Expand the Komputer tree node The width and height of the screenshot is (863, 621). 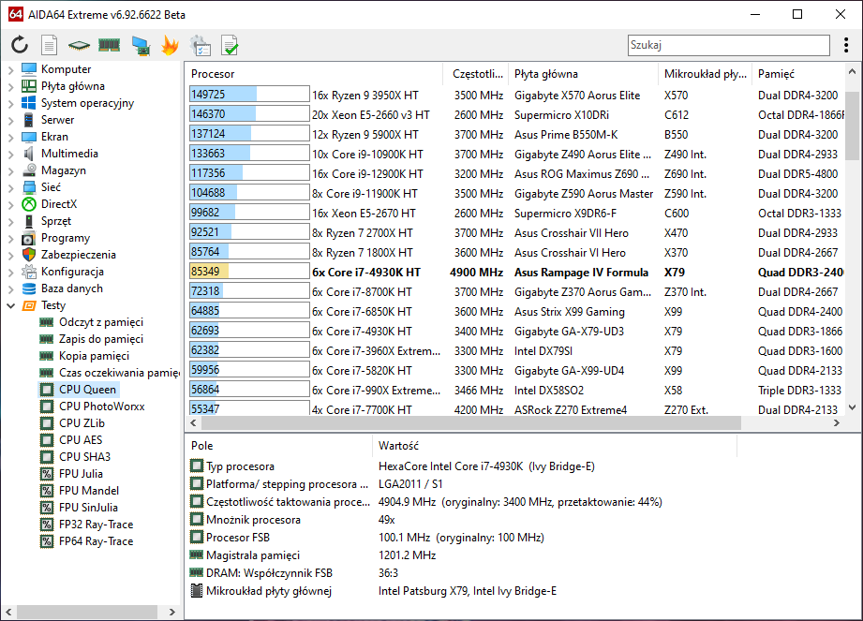point(10,69)
